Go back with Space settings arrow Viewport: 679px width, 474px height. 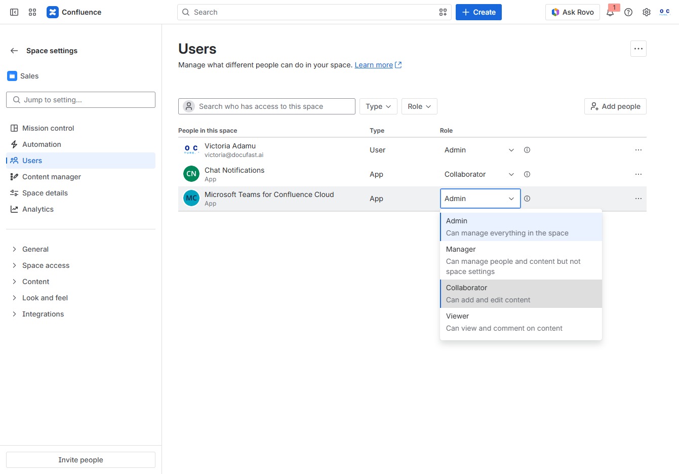coord(14,51)
